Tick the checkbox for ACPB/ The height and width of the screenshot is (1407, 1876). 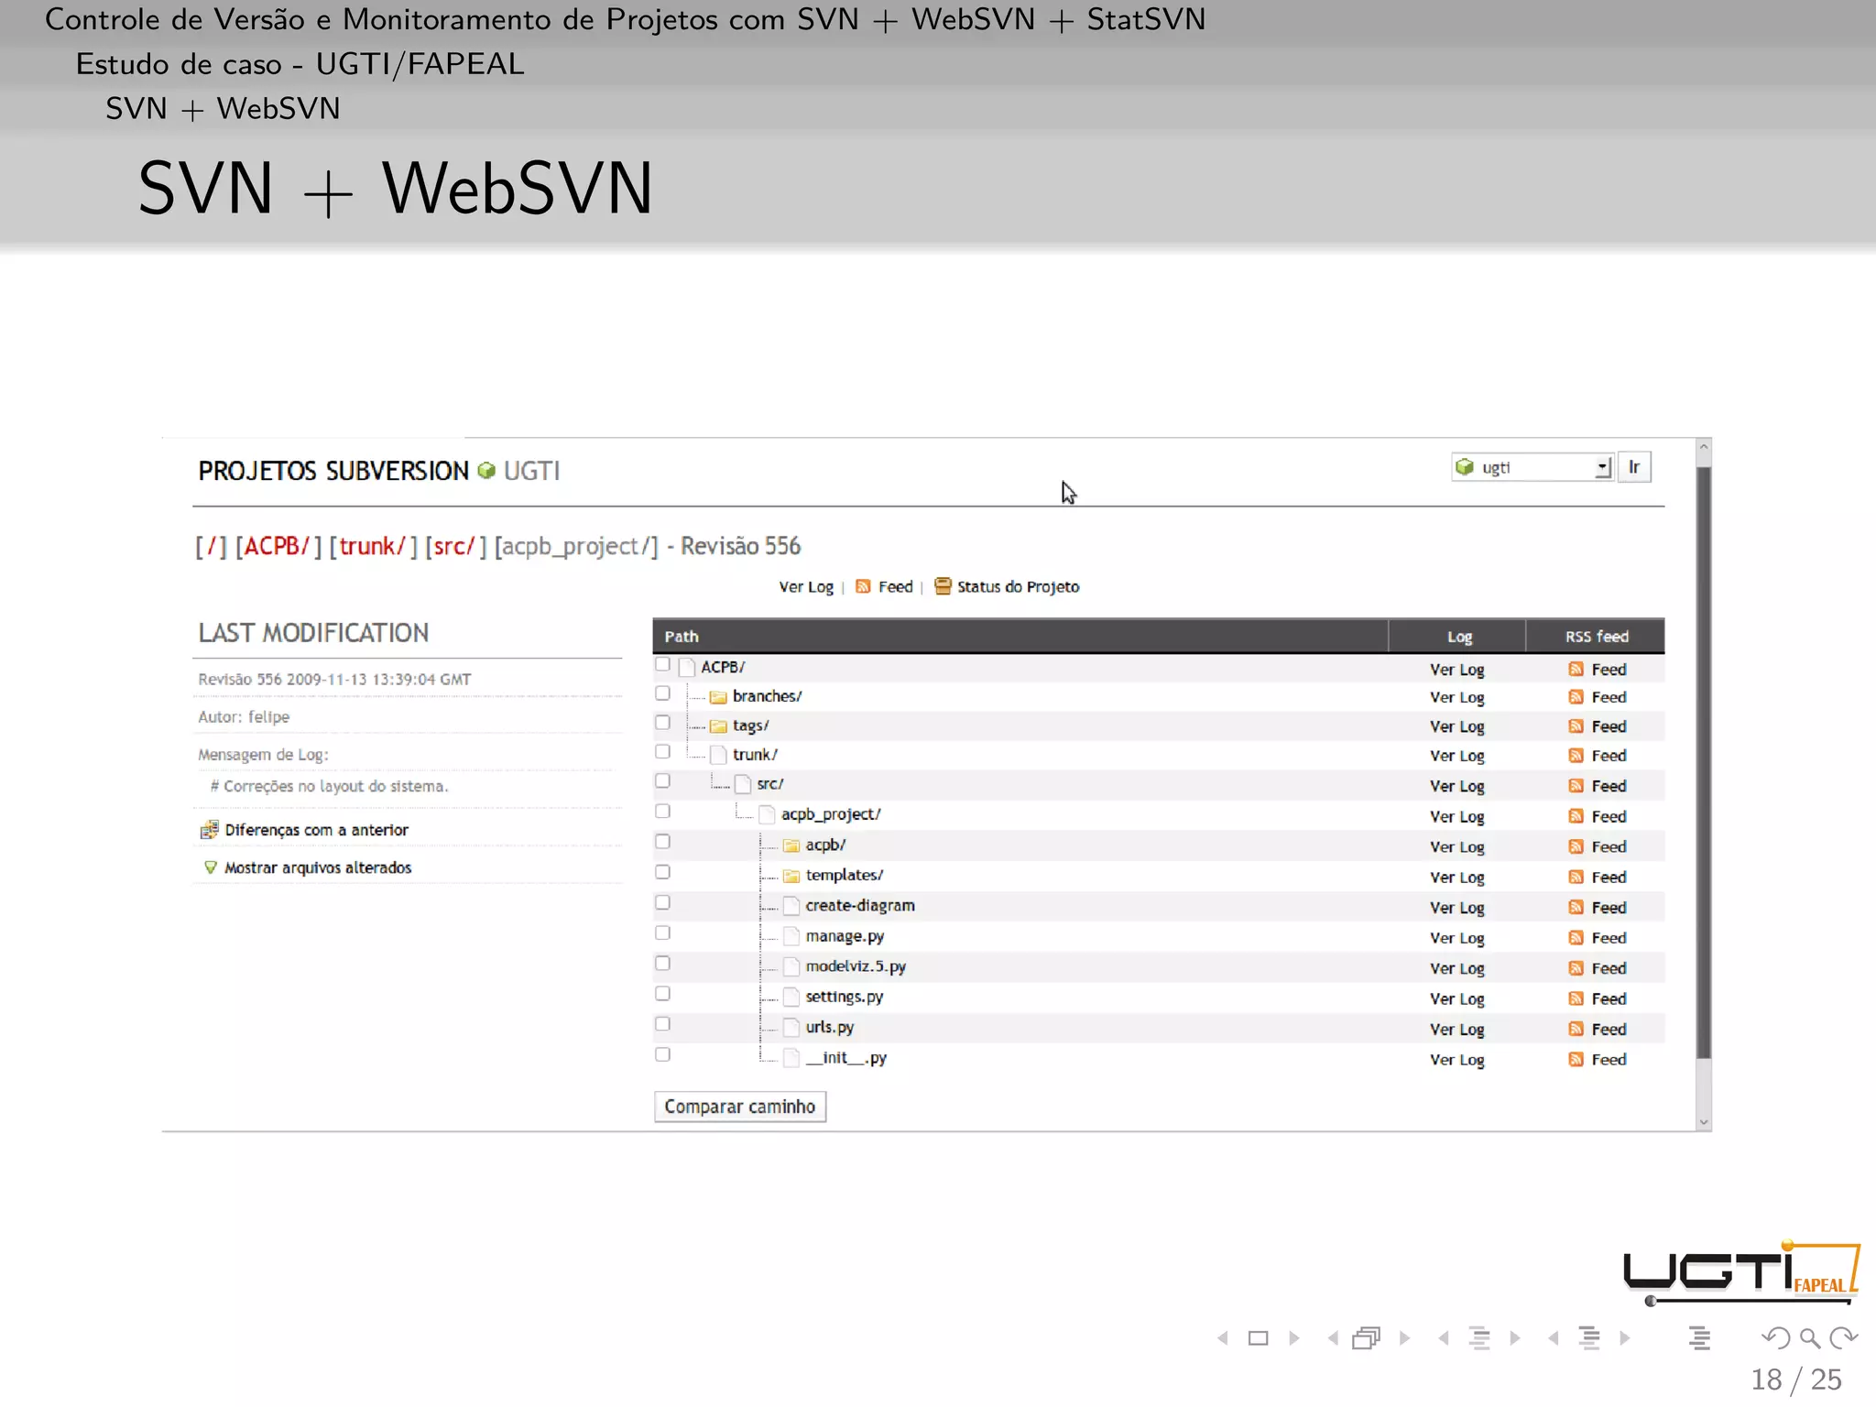[662, 665]
